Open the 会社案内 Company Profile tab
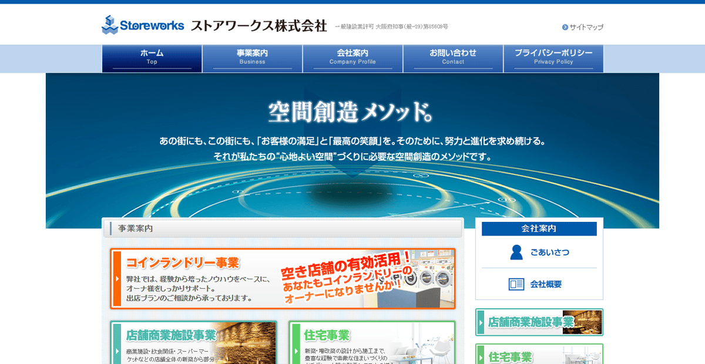Viewport: 705px width, 364px height. coord(352,58)
